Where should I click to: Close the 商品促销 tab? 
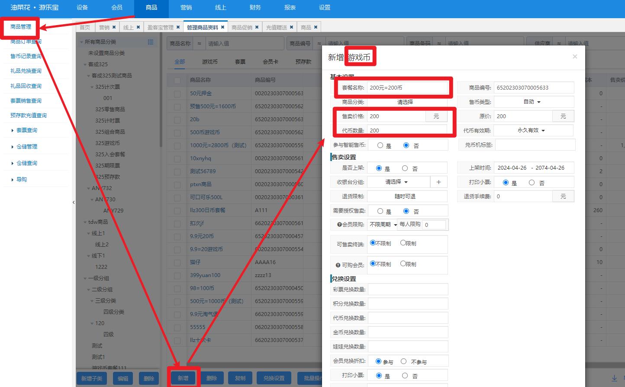tap(257, 27)
